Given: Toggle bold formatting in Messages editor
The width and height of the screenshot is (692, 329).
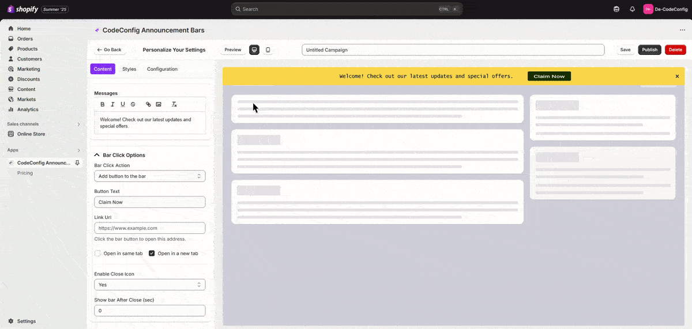Looking at the screenshot, I should point(103,104).
